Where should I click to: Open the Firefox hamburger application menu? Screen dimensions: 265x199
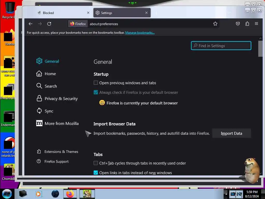pos(256,24)
